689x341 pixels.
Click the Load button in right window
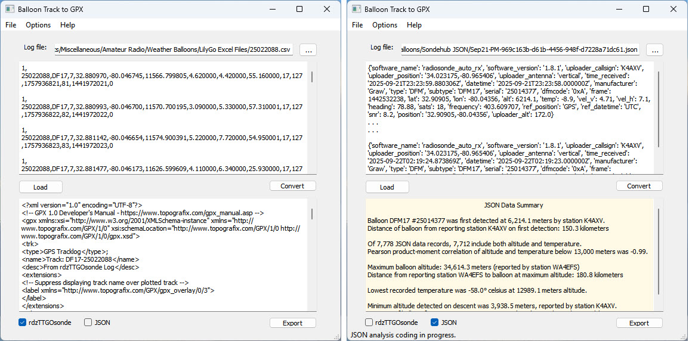point(387,187)
